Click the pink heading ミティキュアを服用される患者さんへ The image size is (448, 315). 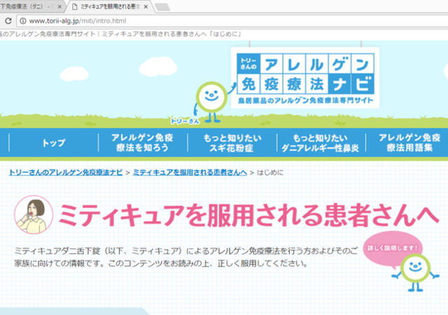(248, 215)
